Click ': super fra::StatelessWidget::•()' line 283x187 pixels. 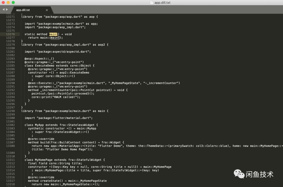click(60, 132)
